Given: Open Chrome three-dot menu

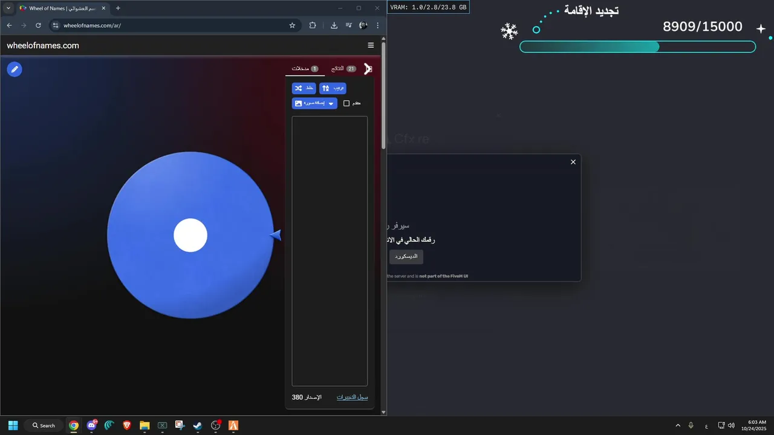Looking at the screenshot, I should [378, 25].
